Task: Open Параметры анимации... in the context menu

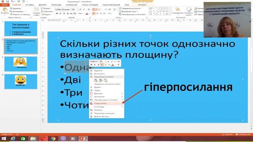Action: tap(106, 113)
